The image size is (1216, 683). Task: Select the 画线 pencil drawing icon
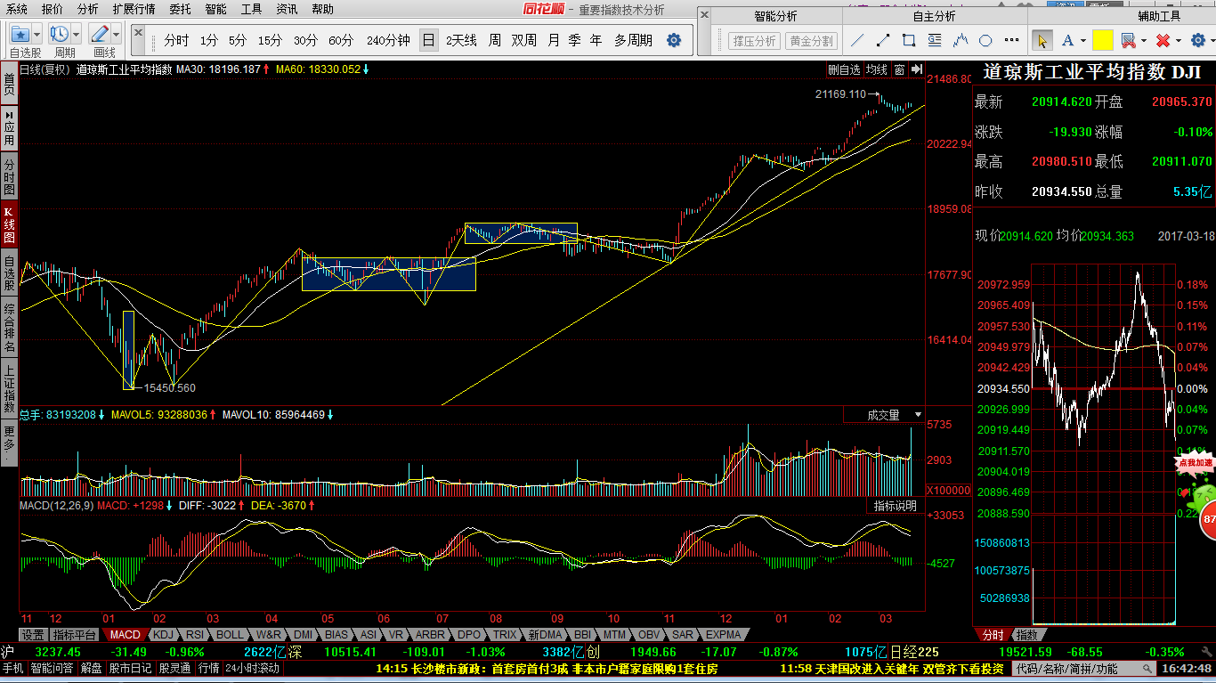point(99,34)
